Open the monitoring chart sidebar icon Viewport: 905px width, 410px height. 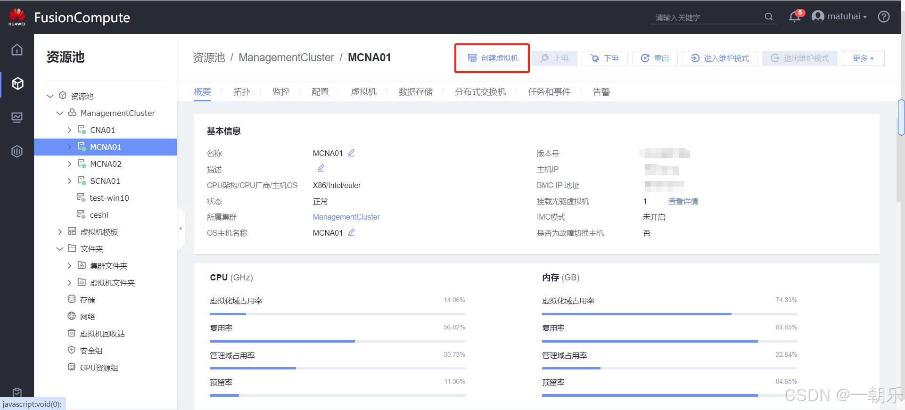17,117
